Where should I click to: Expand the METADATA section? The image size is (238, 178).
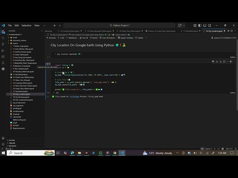(12, 146)
